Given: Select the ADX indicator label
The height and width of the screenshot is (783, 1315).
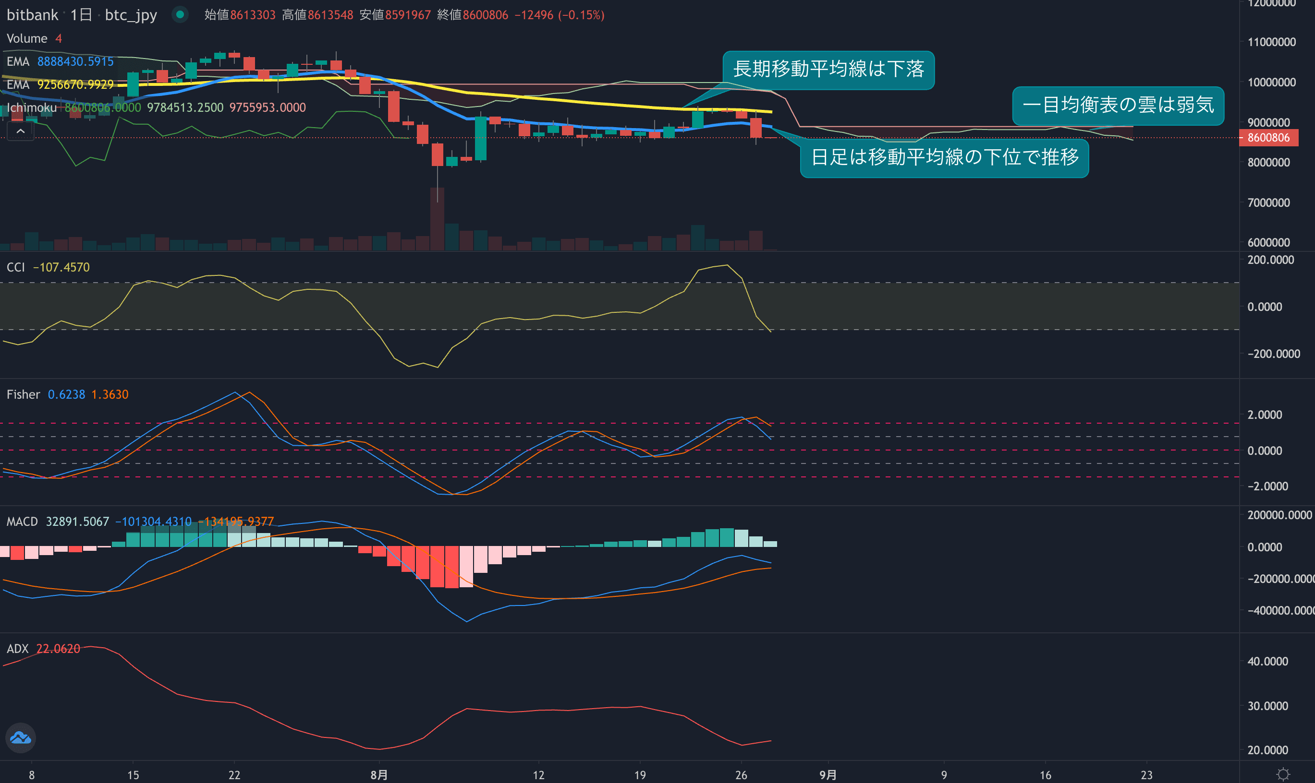Looking at the screenshot, I should pos(17,649).
